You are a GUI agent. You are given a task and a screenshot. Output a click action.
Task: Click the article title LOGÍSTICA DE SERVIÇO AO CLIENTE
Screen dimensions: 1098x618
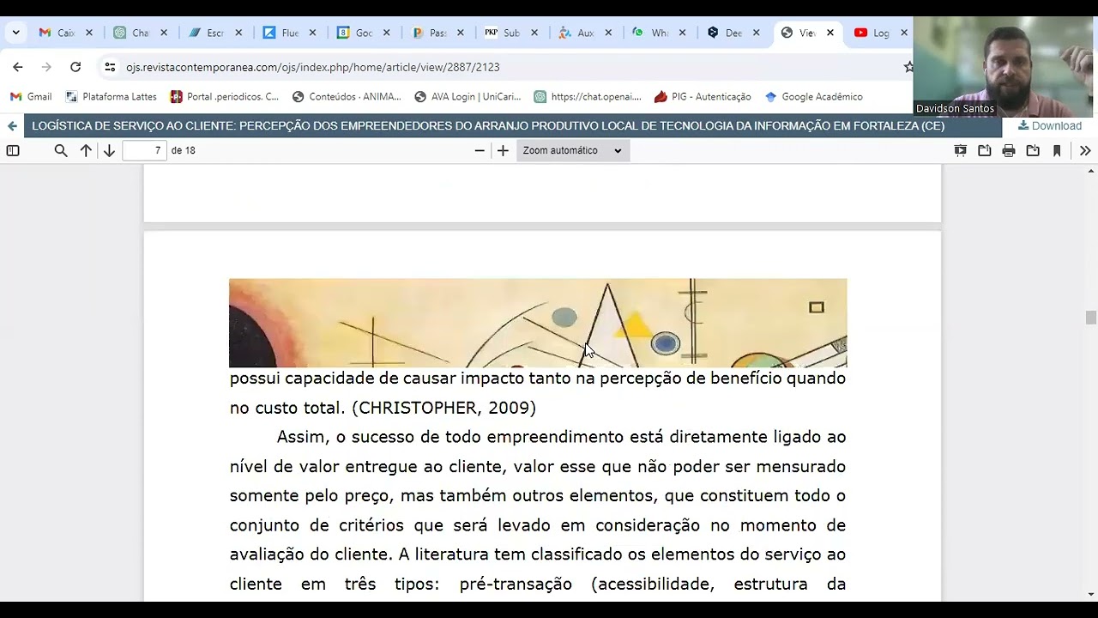[x=488, y=126]
